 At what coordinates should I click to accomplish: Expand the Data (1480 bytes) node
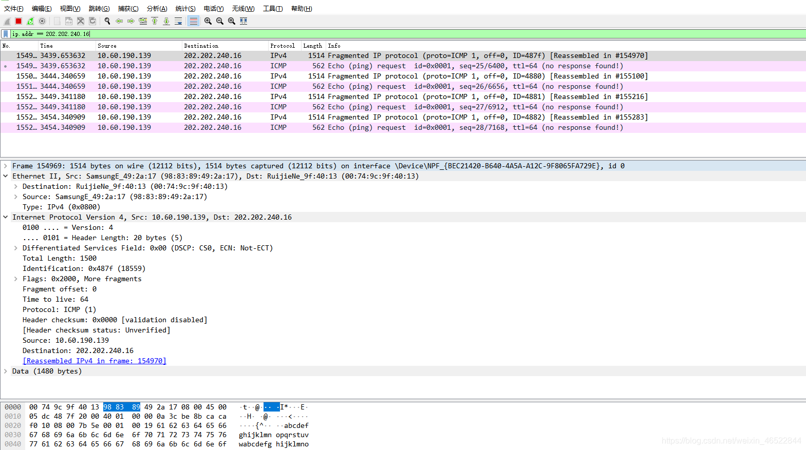[x=6, y=371]
